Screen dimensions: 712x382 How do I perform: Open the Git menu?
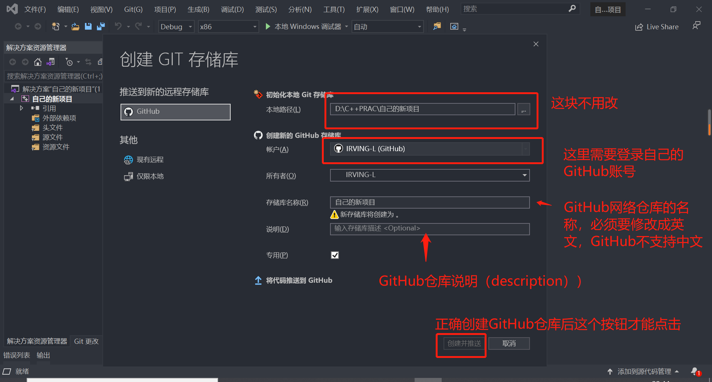click(x=133, y=9)
